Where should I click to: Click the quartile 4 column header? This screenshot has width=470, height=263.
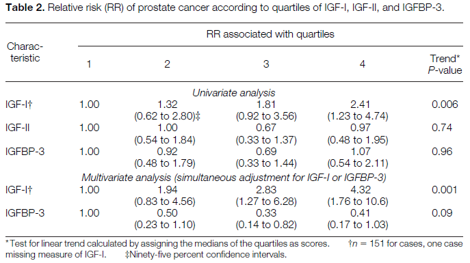[363, 64]
